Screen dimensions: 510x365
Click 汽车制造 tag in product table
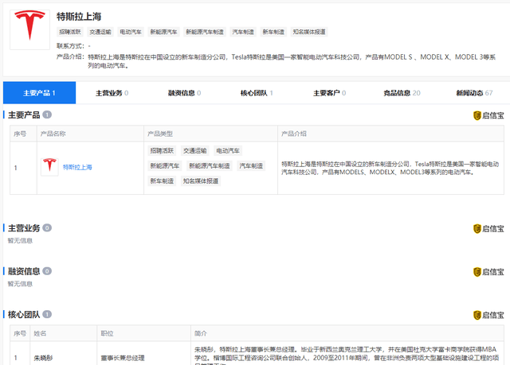pyautogui.click(x=251, y=165)
